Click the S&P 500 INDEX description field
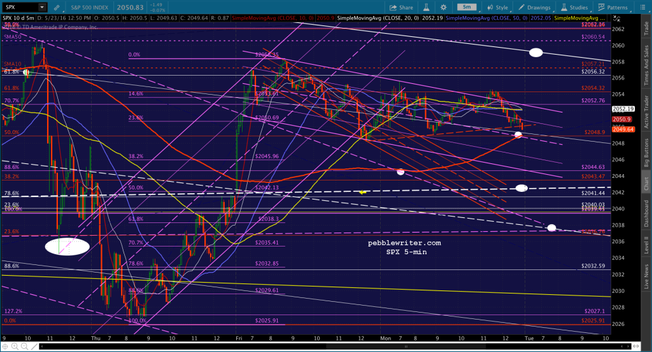This screenshot has width=652, height=352. coord(89,8)
